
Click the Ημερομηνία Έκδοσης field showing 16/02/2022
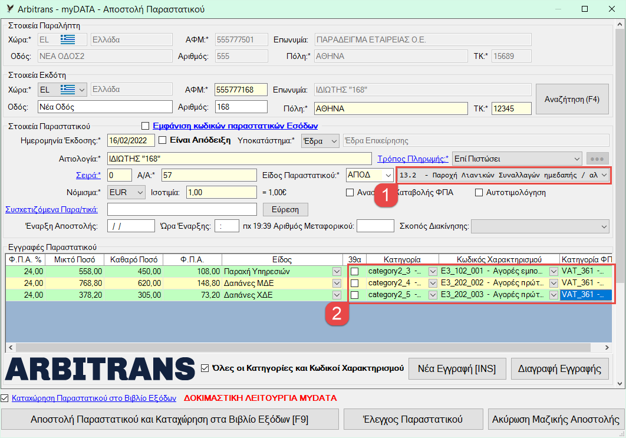(131, 140)
